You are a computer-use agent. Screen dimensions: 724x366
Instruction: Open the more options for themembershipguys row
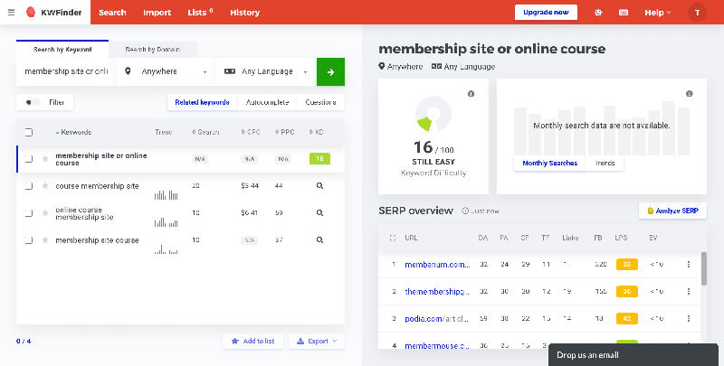click(x=689, y=291)
